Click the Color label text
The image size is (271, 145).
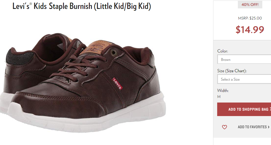pyautogui.click(x=223, y=51)
